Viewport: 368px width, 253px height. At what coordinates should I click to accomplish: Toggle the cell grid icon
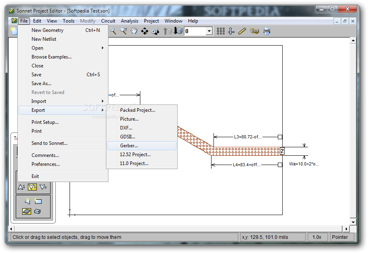click(x=221, y=31)
